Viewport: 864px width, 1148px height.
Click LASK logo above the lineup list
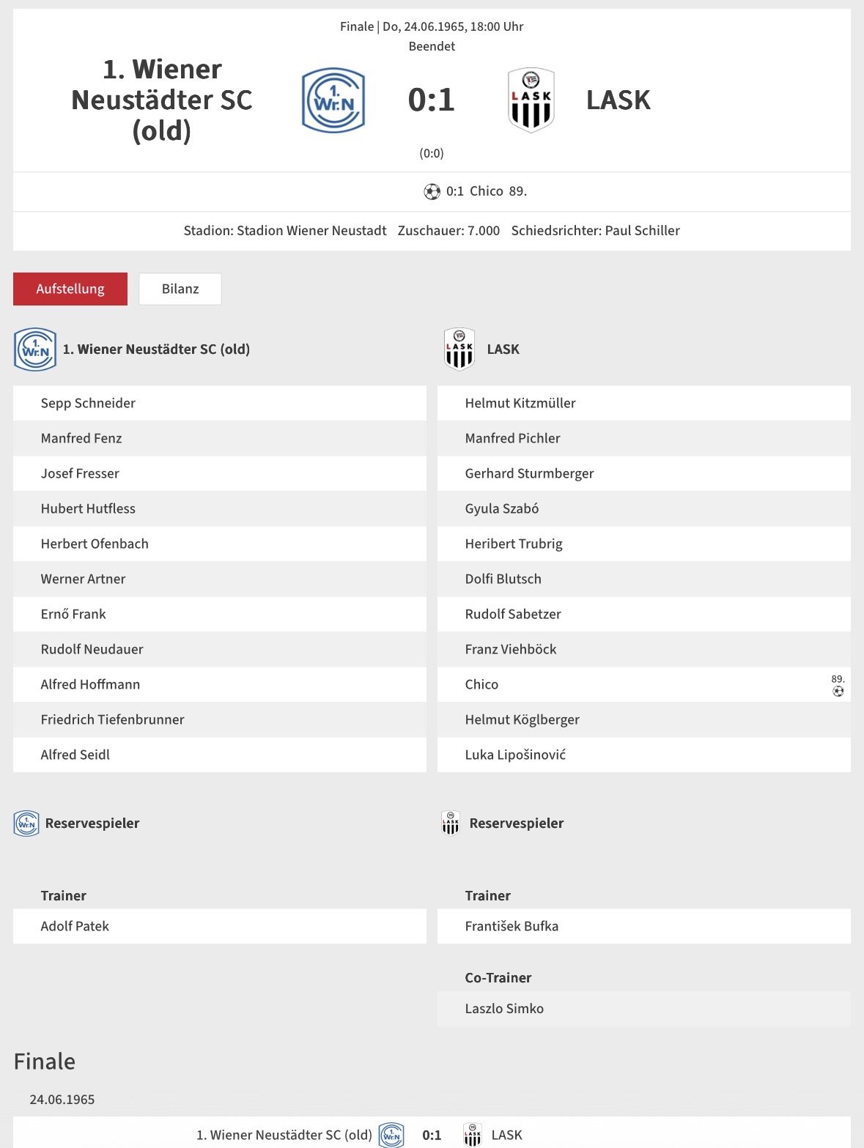(459, 349)
